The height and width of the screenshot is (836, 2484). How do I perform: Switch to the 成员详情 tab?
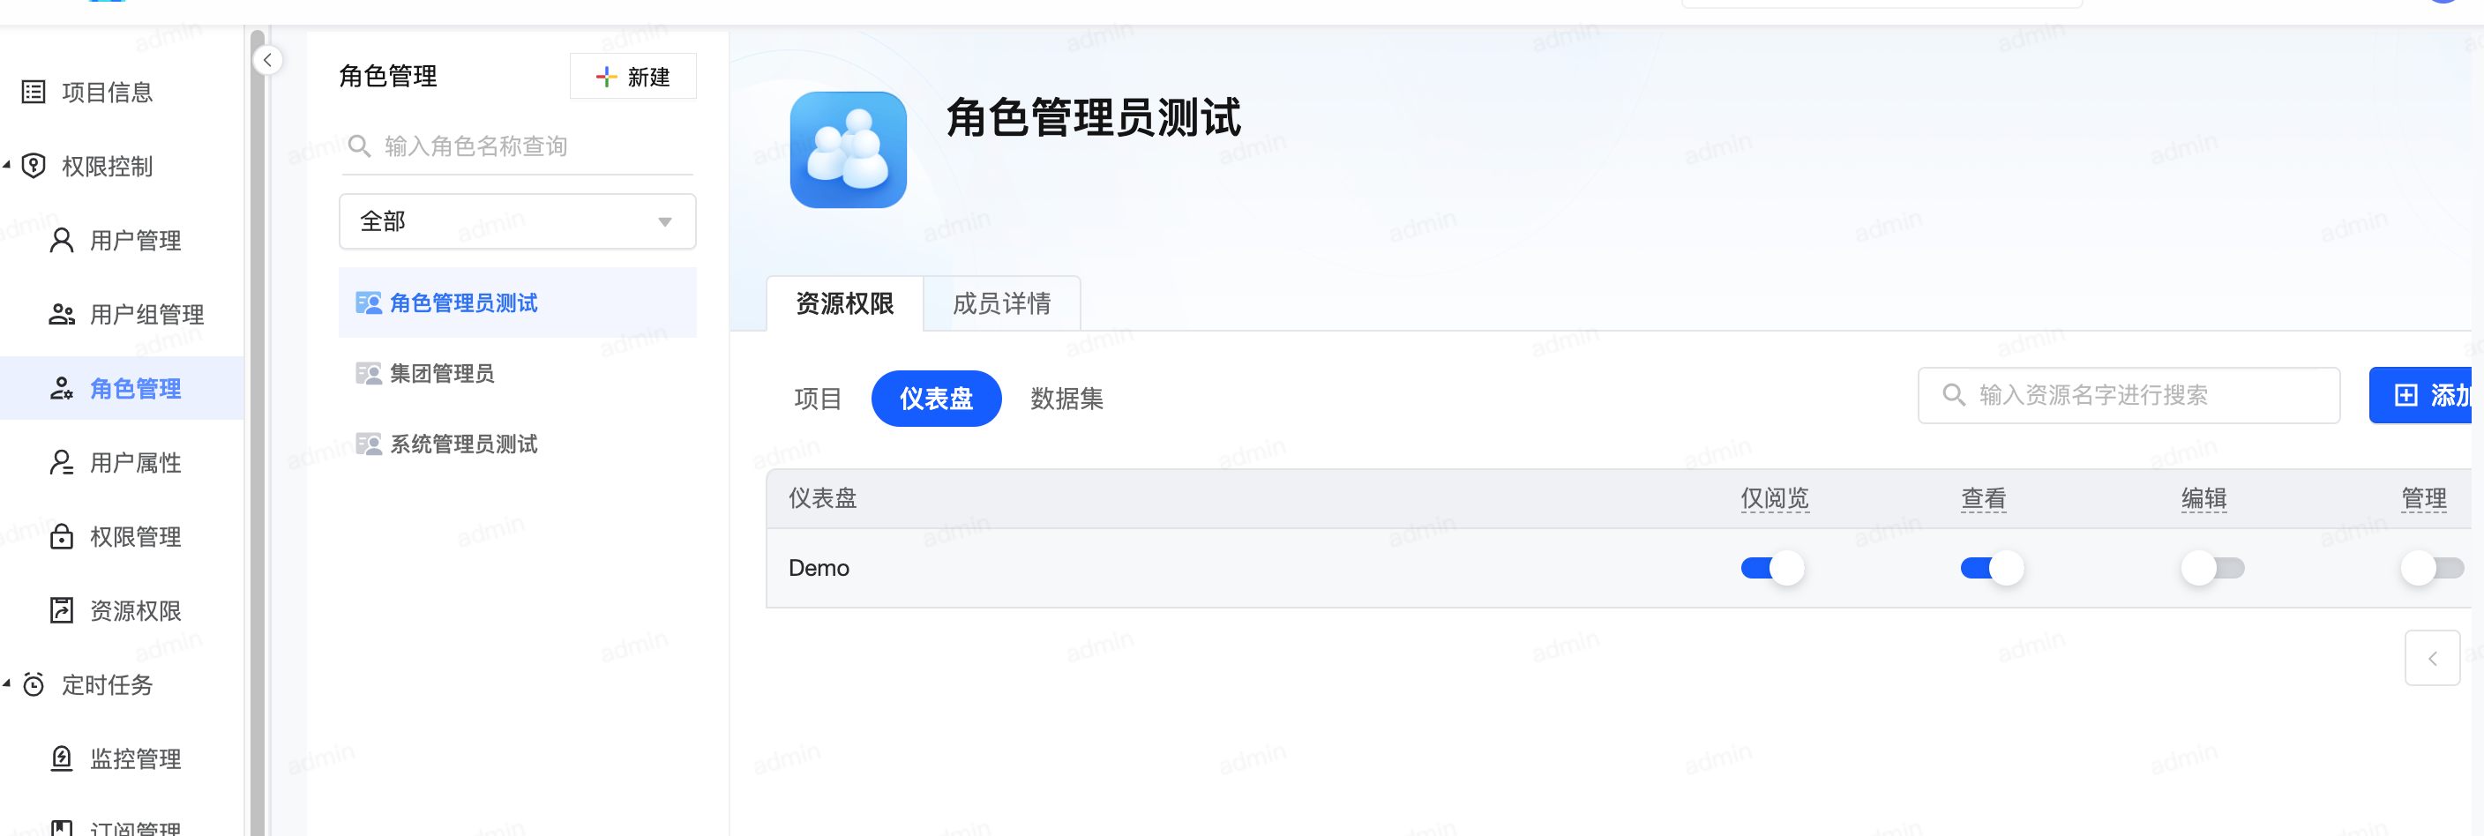tap(1001, 303)
